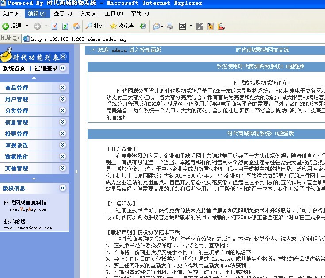Image resolution: width=325 pixels, height=278 pixels.
Task: Click the research magnifier document icon
Action: click(x=221, y=26)
